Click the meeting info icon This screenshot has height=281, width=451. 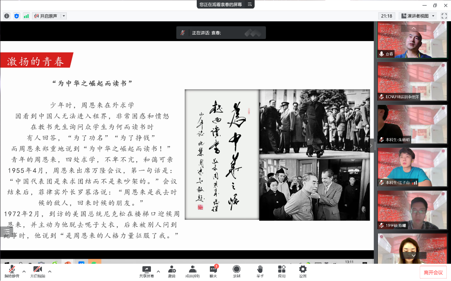(7, 16)
